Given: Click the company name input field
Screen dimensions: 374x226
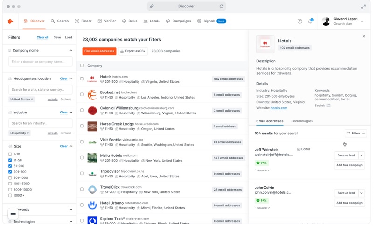Looking at the screenshot, I should 40,61.
